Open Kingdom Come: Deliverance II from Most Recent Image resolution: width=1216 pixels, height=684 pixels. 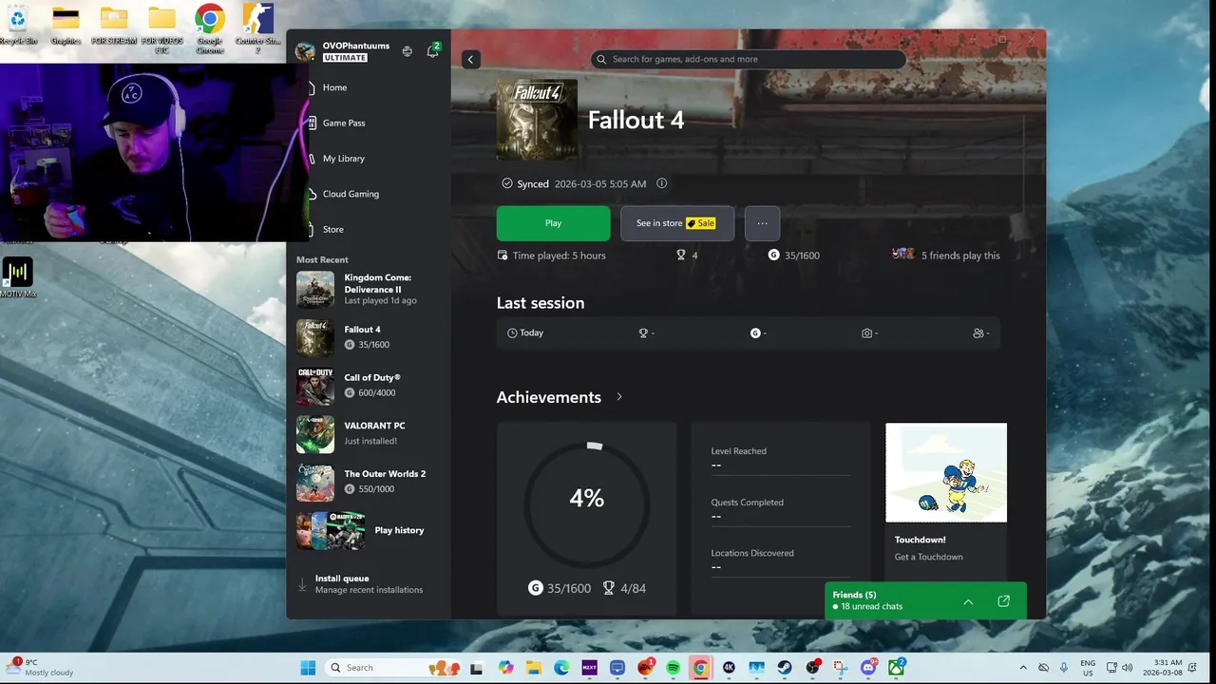point(369,289)
